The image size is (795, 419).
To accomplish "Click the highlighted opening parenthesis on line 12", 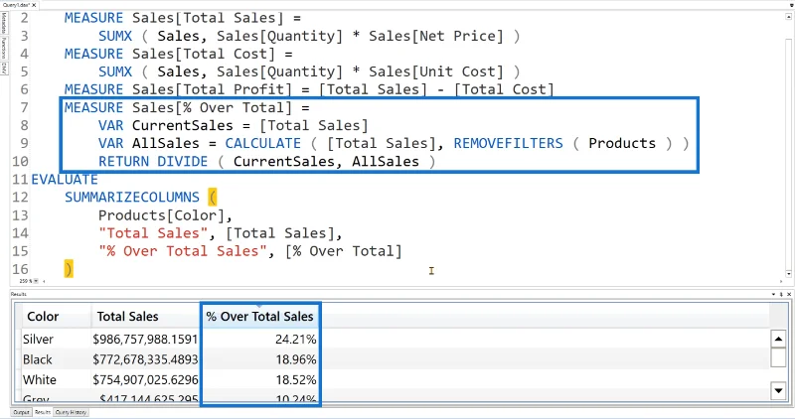I will (213, 197).
